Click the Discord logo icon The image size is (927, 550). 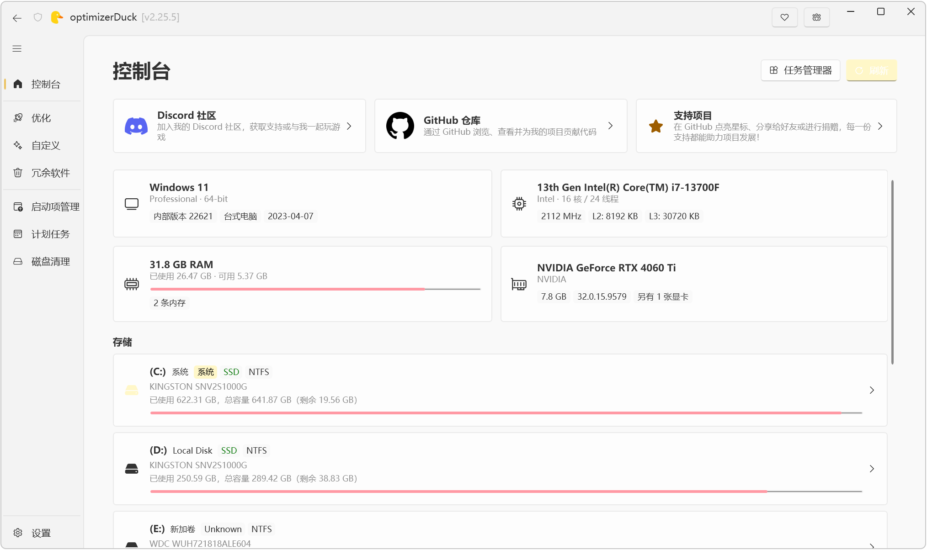pos(136,126)
